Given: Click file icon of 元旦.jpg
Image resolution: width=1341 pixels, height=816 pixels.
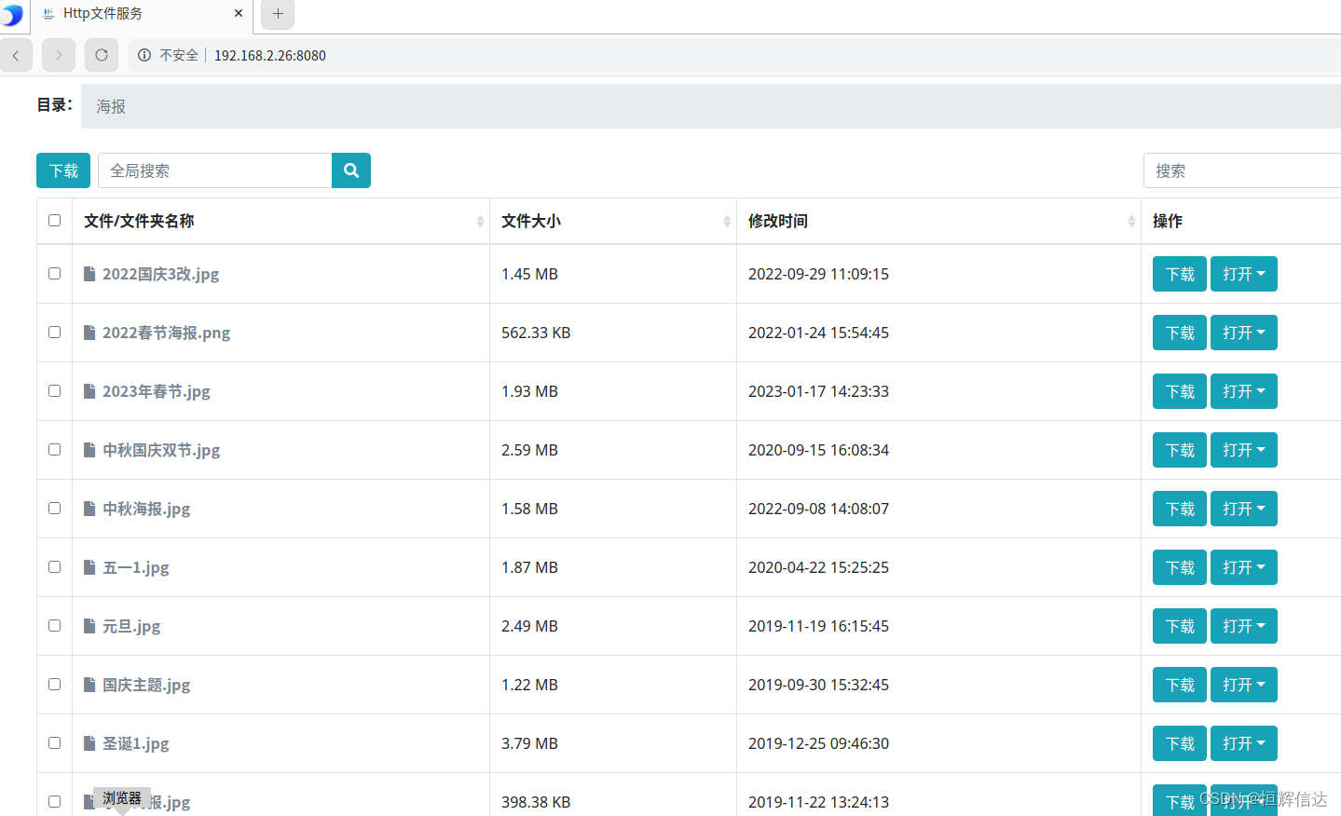Looking at the screenshot, I should coord(89,626).
